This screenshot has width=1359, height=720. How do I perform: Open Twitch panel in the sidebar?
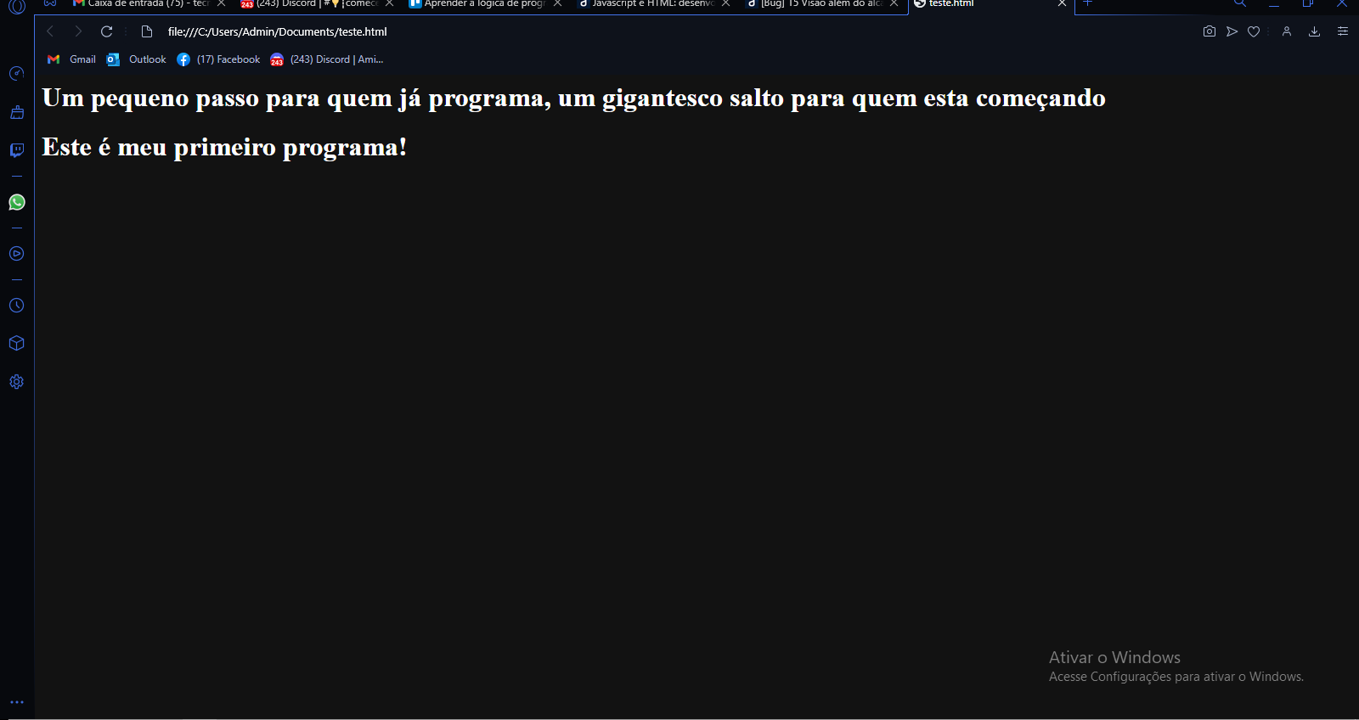(x=16, y=150)
